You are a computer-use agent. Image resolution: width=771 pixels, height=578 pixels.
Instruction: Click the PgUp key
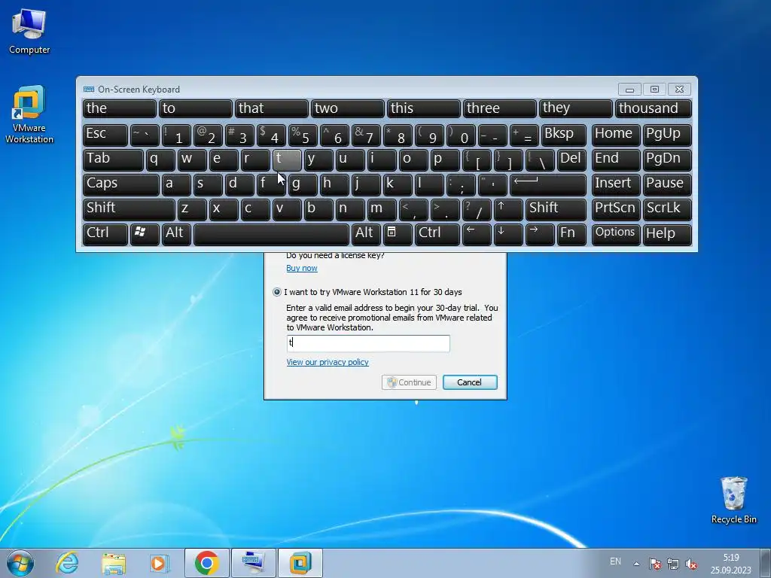tap(667, 135)
